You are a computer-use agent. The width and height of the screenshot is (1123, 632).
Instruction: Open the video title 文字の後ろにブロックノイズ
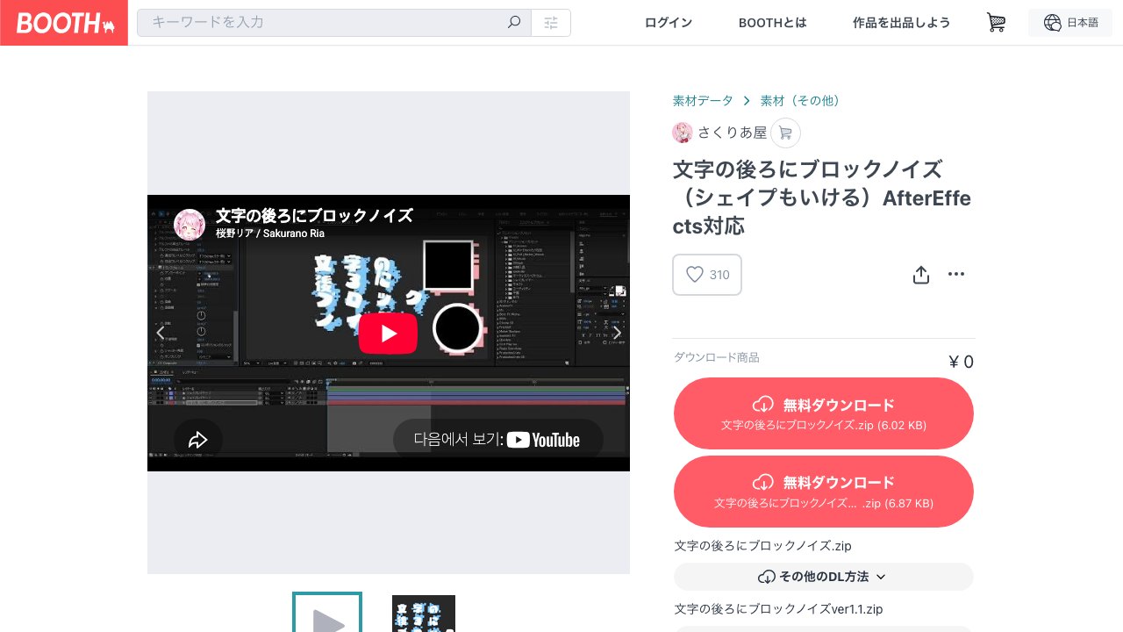(x=314, y=216)
